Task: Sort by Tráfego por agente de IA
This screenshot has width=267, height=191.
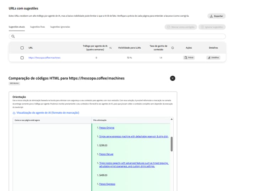Action: [110, 48]
